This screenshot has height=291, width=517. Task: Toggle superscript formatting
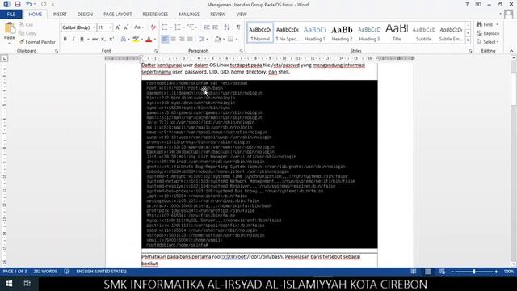tap(111, 40)
